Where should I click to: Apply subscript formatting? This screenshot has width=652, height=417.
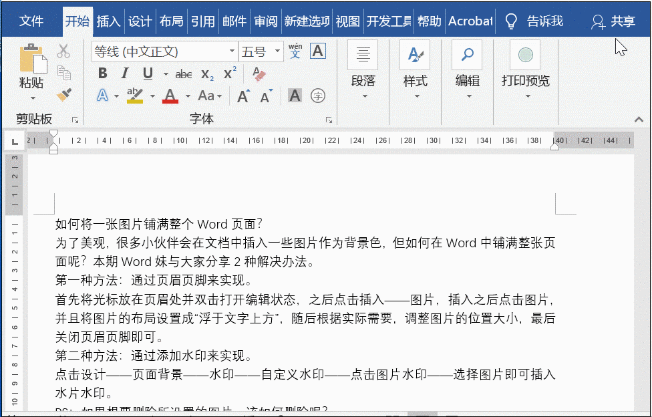point(208,74)
